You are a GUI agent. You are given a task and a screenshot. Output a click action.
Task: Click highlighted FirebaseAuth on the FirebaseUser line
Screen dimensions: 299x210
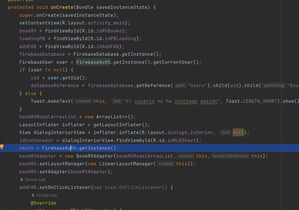(93, 62)
